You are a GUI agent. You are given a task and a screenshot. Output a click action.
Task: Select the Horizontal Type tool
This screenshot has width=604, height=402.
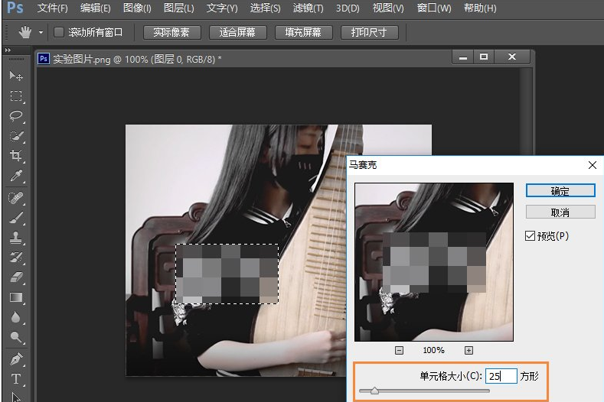16,379
